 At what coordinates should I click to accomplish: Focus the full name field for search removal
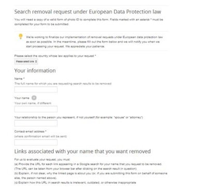[x=36, y=90]
